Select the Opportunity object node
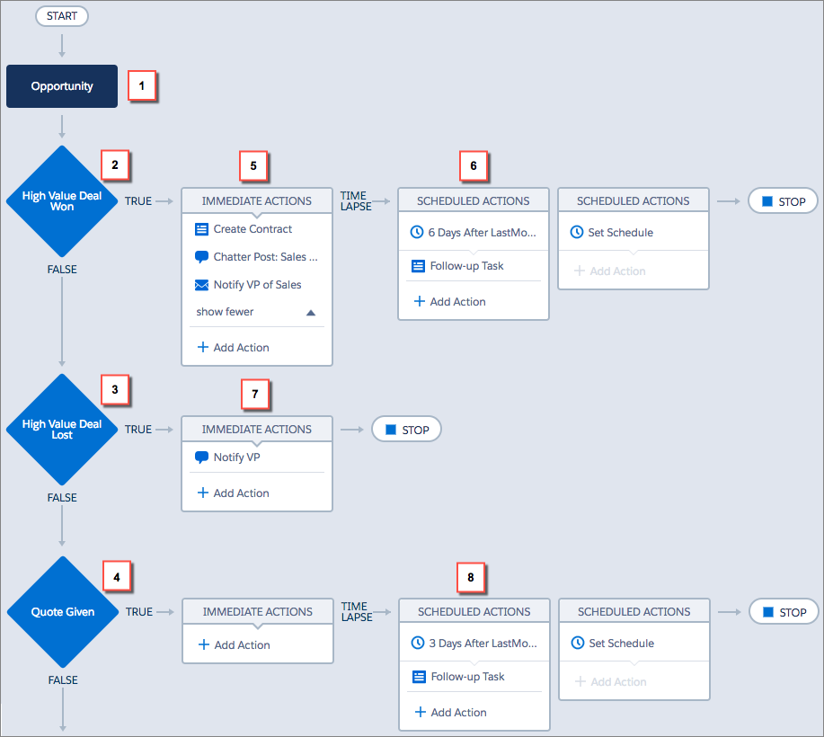Screen dimensions: 824x737 click(x=62, y=86)
